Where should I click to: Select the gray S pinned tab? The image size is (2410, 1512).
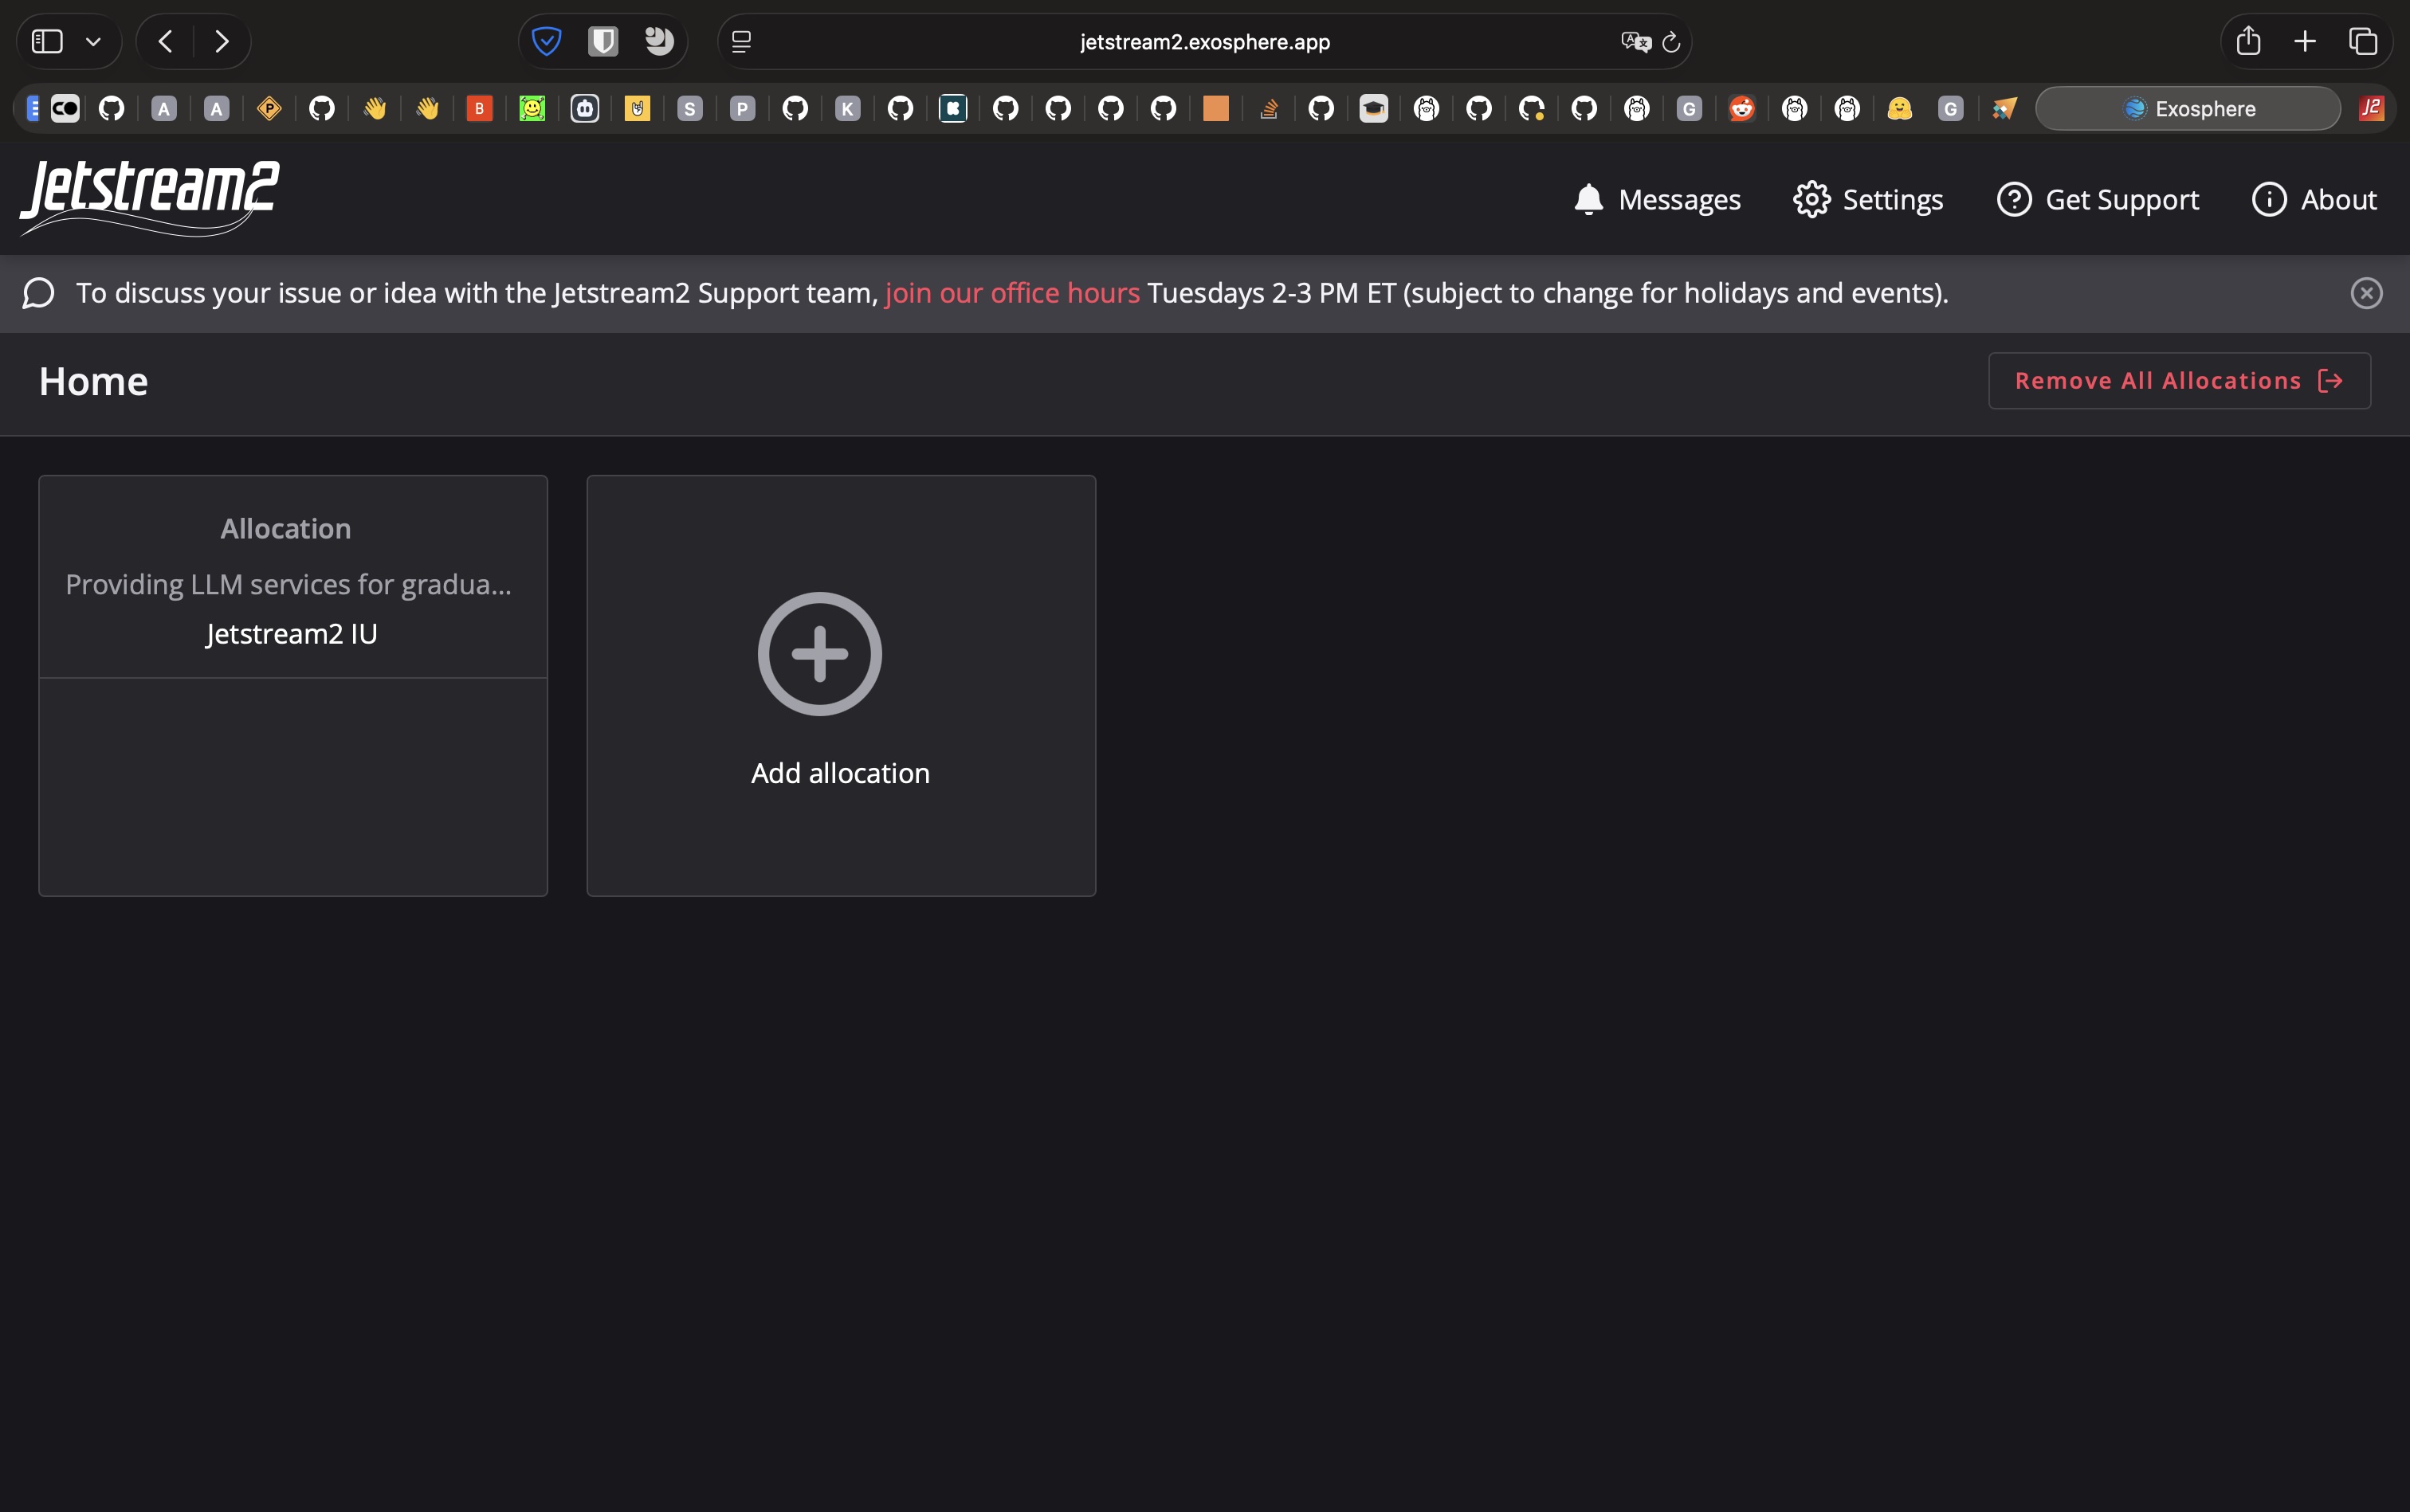(x=689, y=108)
